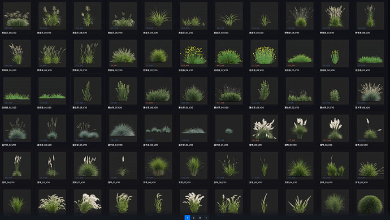This screenshot has height=220, width=390.
Task: Select the 薰衣草_08_V20 thumbnail
Action: [x=88, y=90]
